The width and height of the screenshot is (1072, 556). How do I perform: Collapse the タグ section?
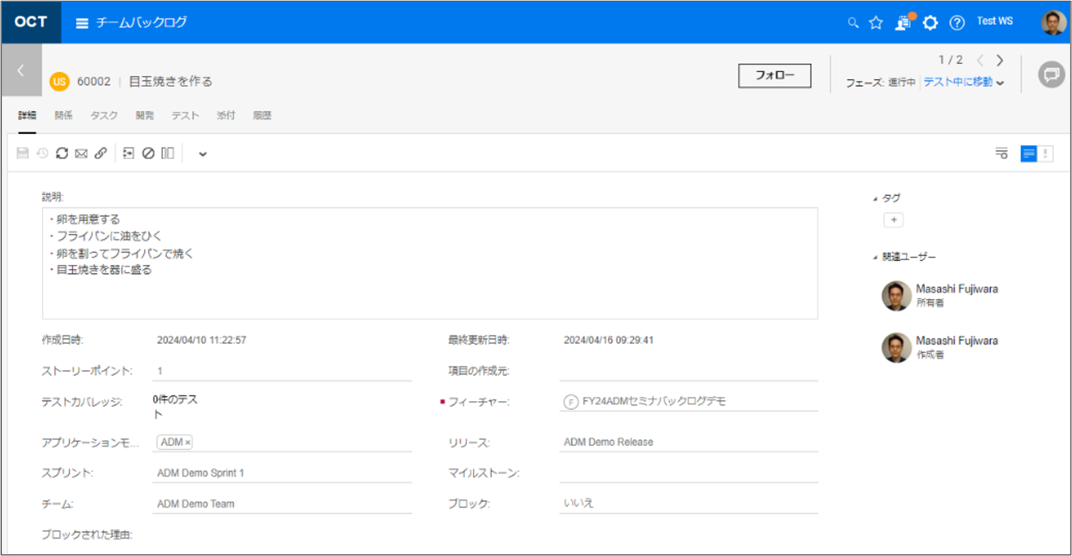(875, 199)
